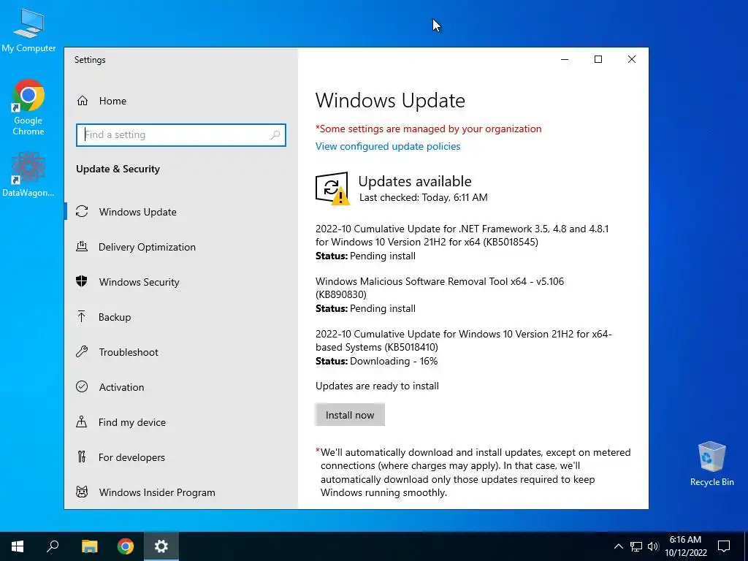
Task: Open the taskbar clock and date
Action: coord(685,546)
